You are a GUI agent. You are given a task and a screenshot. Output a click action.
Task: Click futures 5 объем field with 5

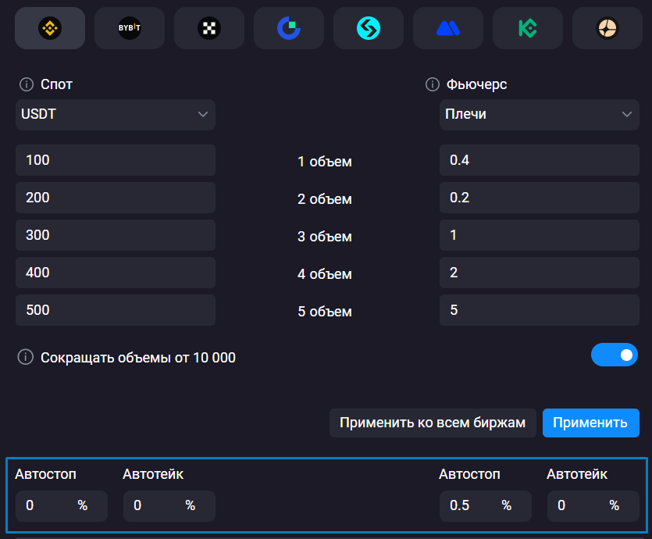click(540, 310)
